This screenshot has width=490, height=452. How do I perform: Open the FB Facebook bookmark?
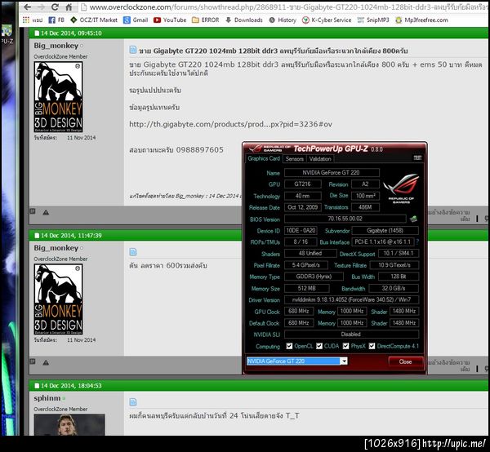coord(56,20)
